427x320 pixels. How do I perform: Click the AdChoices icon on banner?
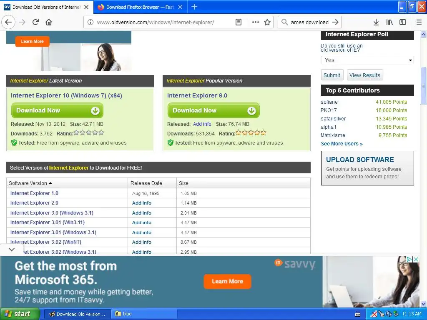pyautogui.click(x=409, y=259)
